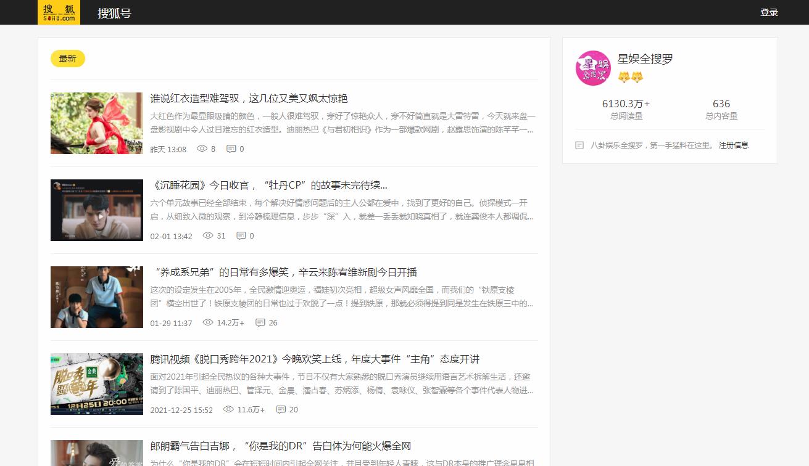Click the comment icon of the 昨天 13:08 article

[231, 149]
